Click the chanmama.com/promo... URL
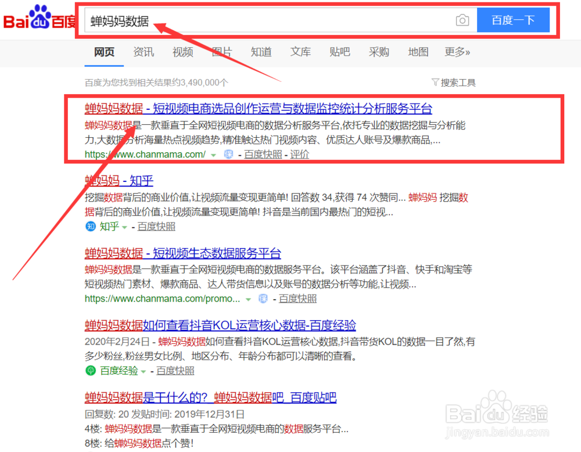Image resolution: width=581 pixels, height=452 pixels. [x=162, y=299]
